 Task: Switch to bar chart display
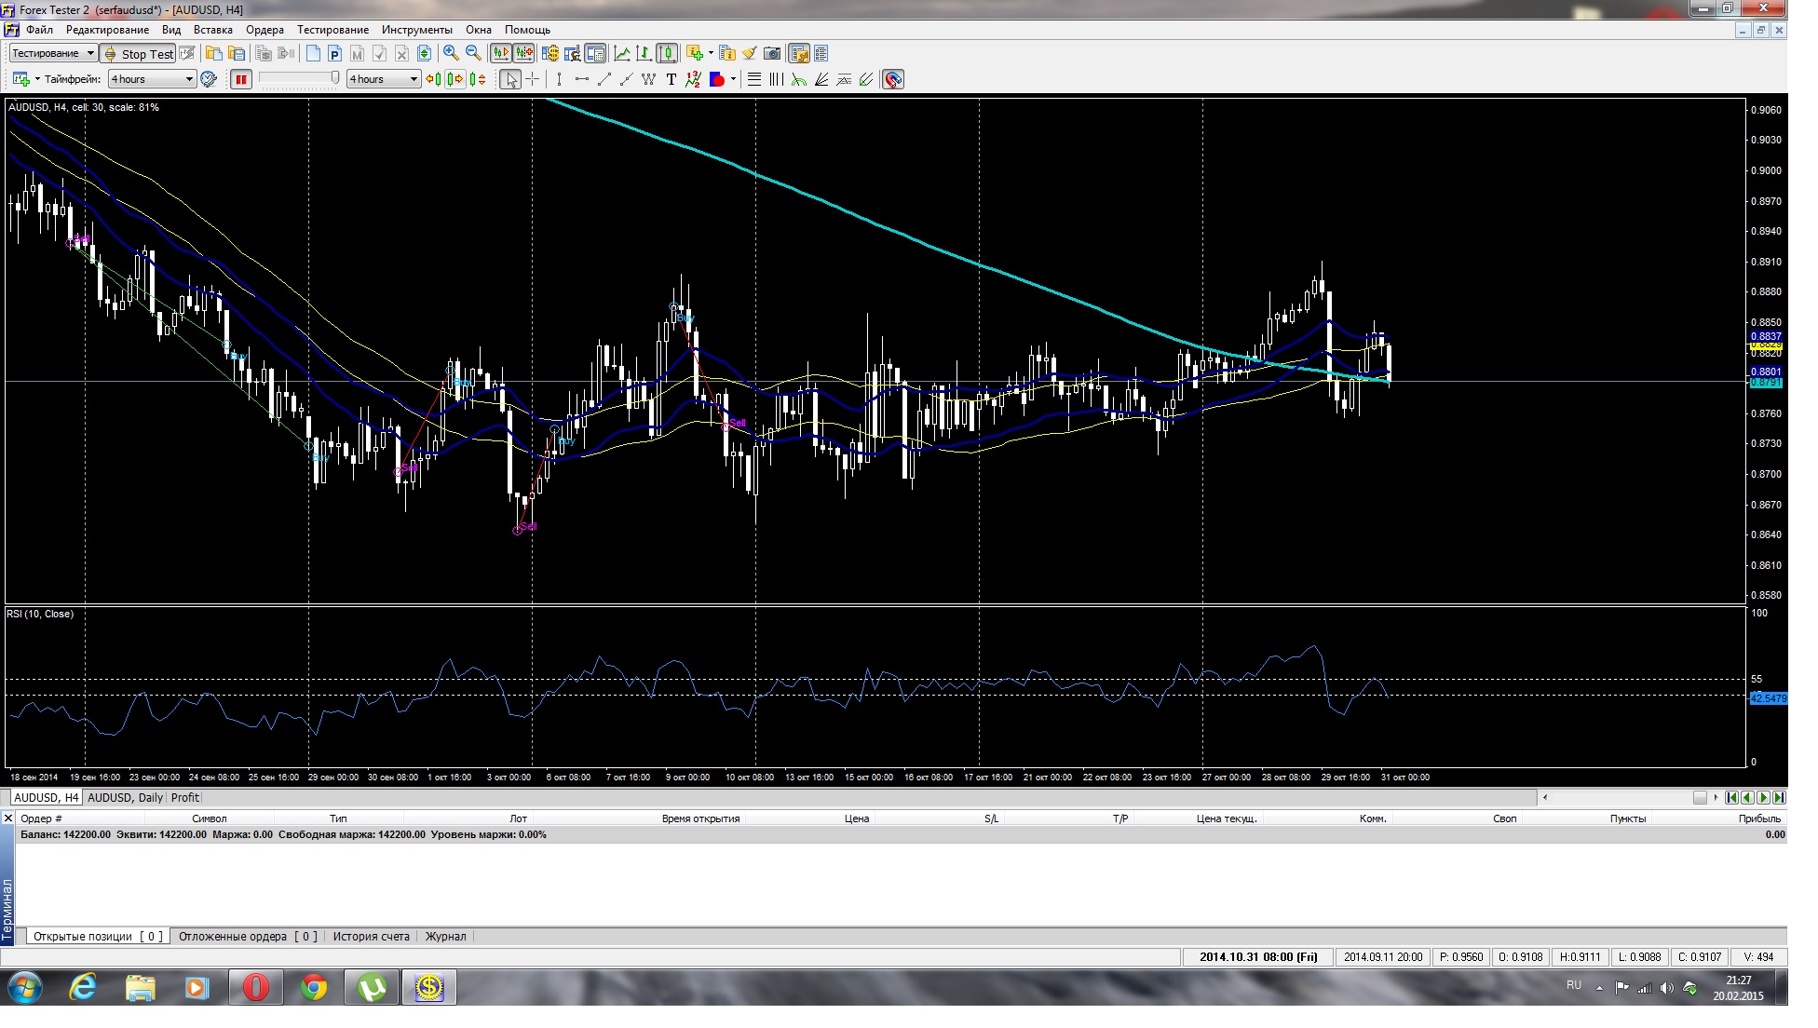[x=644, y=53]
